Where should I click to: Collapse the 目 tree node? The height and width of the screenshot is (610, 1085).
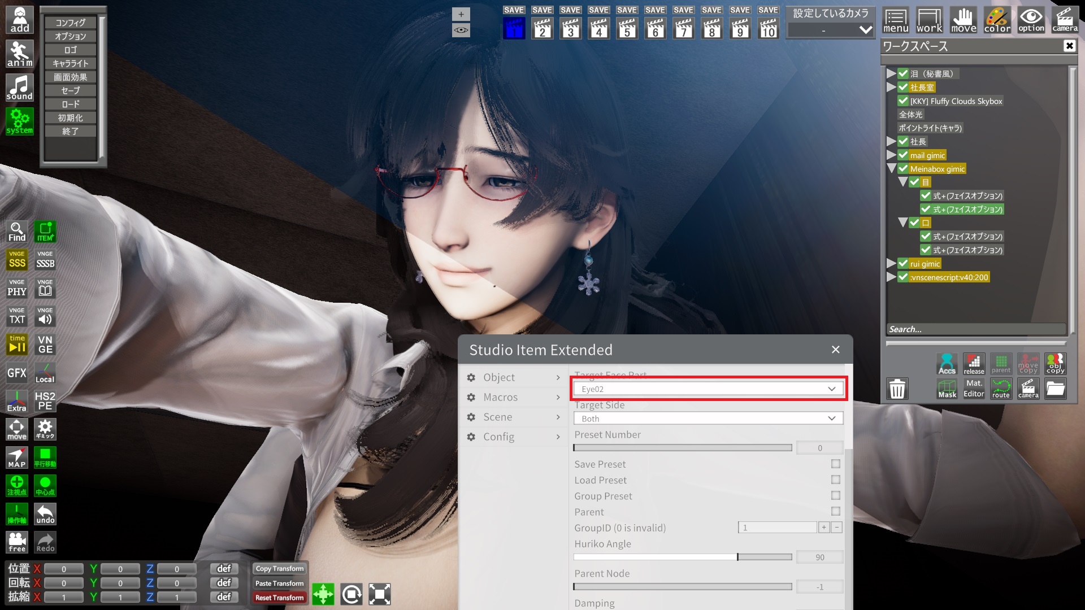coord(902,182)
